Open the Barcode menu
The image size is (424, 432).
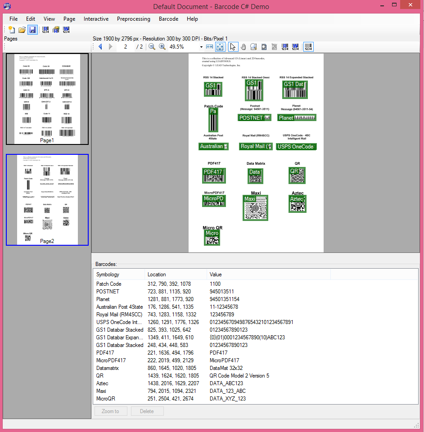[x=168, y=19]
